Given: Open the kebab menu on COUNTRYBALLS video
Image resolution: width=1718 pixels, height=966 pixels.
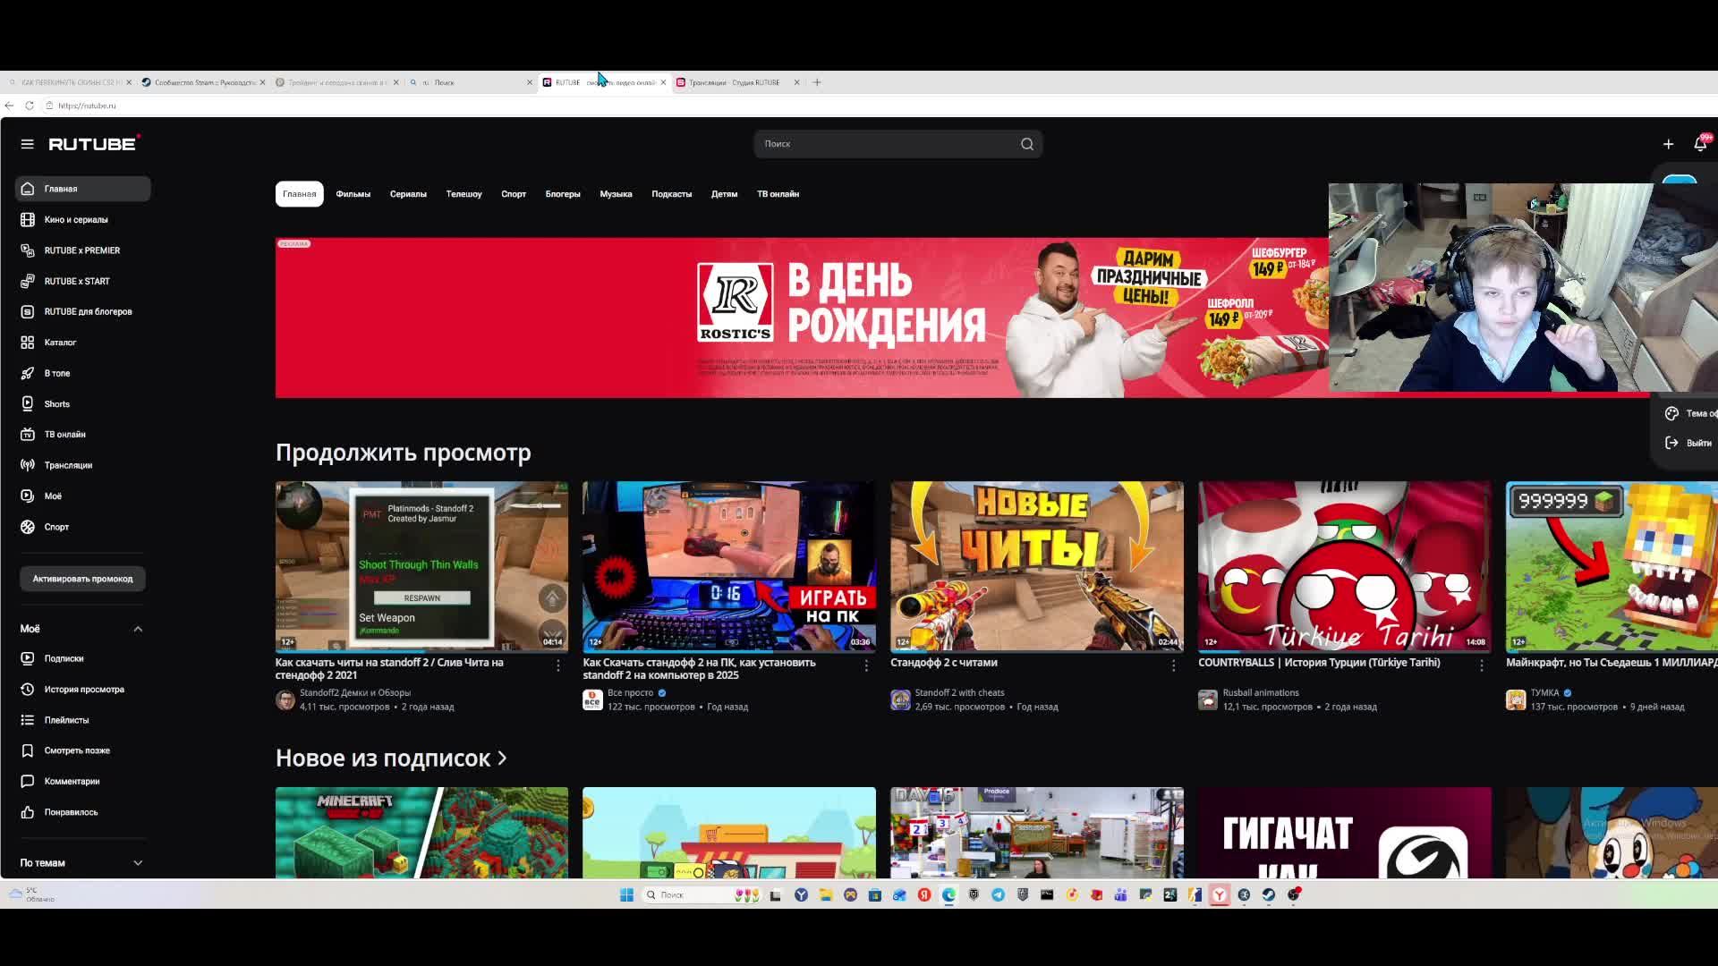Looking at the screenshot, I should (1482, 665).
